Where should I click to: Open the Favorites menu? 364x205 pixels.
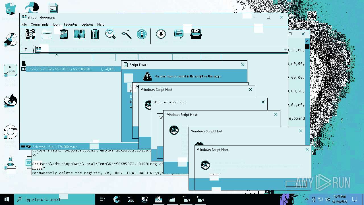click(x=71, y=24)
